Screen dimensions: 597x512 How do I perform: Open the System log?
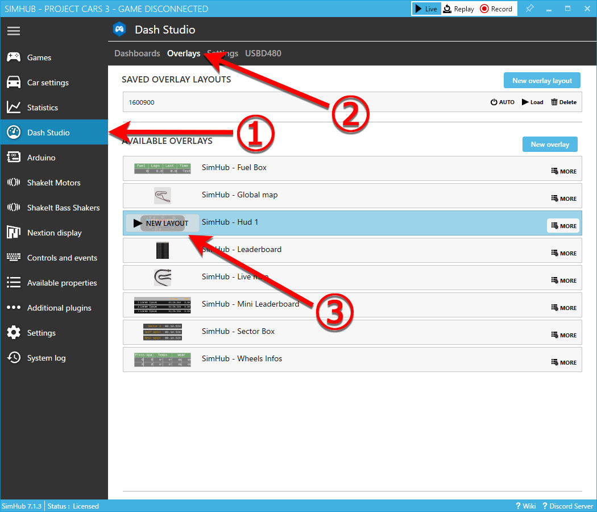point(46,358)
